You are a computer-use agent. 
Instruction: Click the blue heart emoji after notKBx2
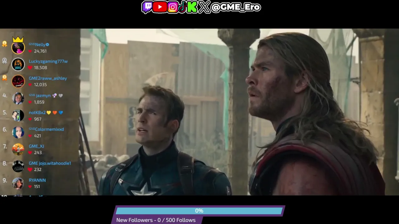61,113
